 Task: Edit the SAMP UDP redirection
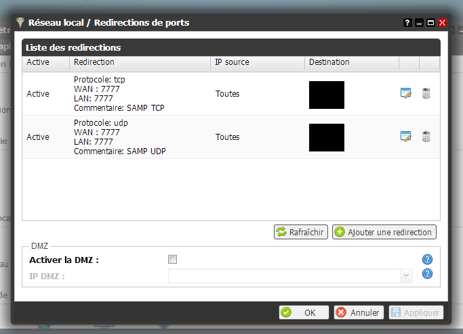[x=406, y=137]
